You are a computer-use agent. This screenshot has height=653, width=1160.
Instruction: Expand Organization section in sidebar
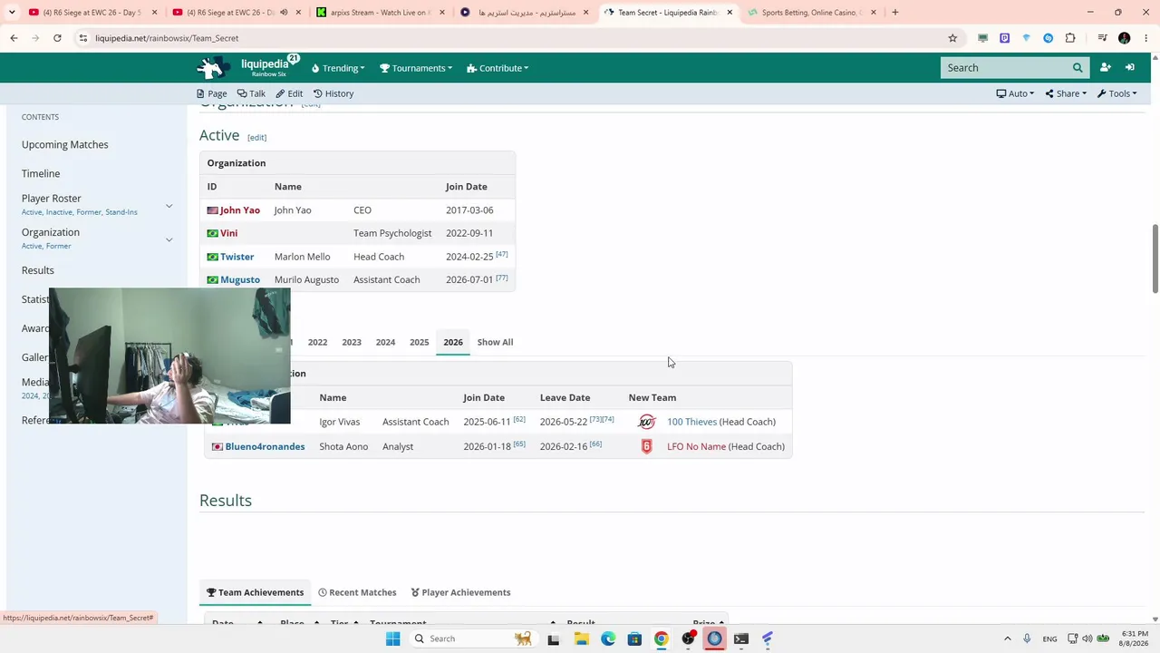pos(169,239)
